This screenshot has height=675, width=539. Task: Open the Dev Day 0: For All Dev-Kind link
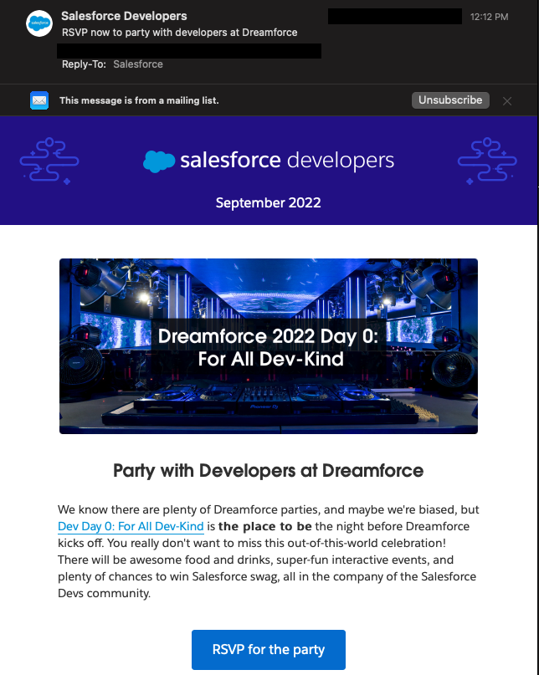131,526
